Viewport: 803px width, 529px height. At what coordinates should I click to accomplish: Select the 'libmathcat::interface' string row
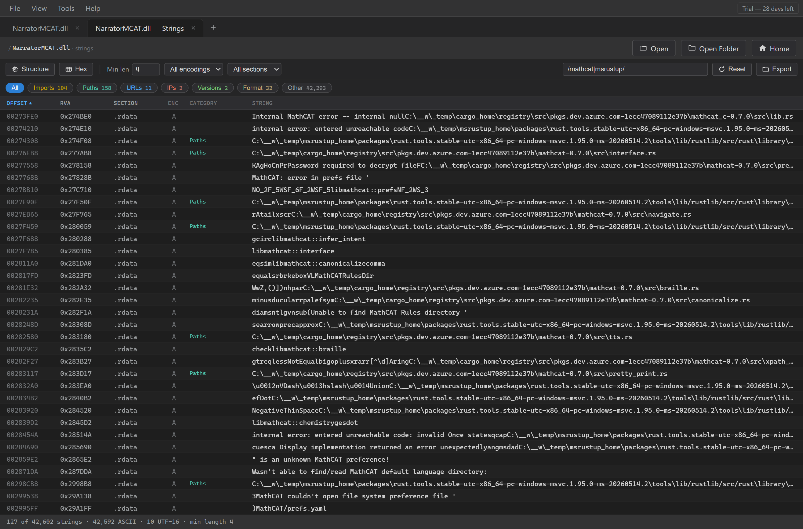(401, 251)
